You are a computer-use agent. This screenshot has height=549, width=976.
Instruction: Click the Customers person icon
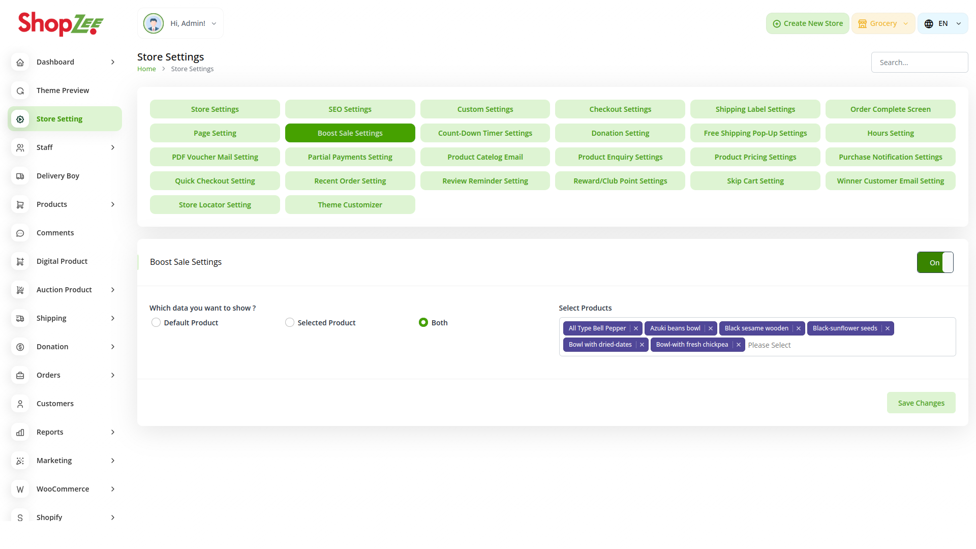20,404
